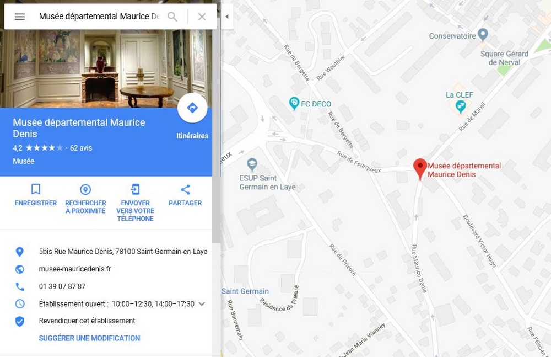Expand the opening hours dropdown
The width and height of the screenshot is (551, 357).
(202, 304)
